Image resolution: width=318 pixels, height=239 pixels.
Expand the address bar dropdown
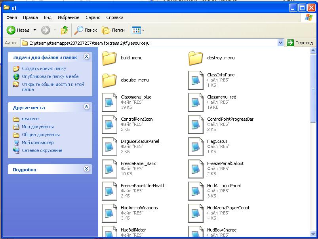(280, 43)
